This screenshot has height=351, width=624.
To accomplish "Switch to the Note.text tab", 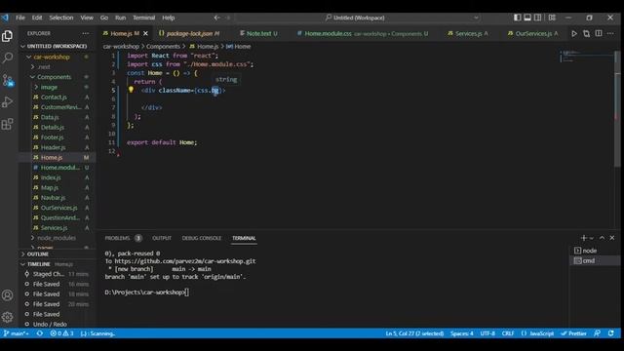I will coord(259,34).
